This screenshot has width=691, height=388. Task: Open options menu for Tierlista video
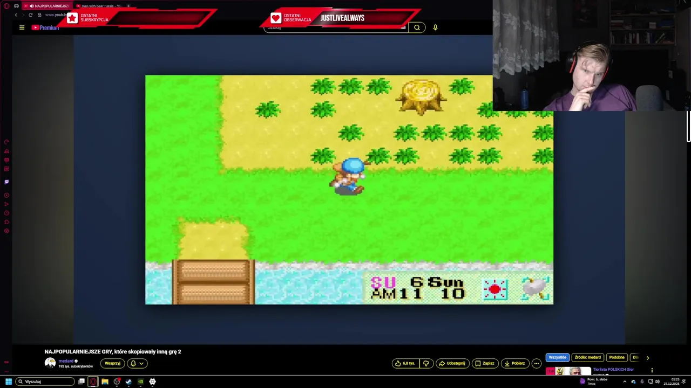click(x=652, y=370)
